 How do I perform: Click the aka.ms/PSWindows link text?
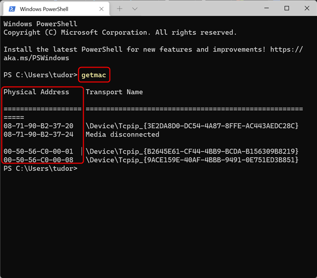(x=36, y=58)
